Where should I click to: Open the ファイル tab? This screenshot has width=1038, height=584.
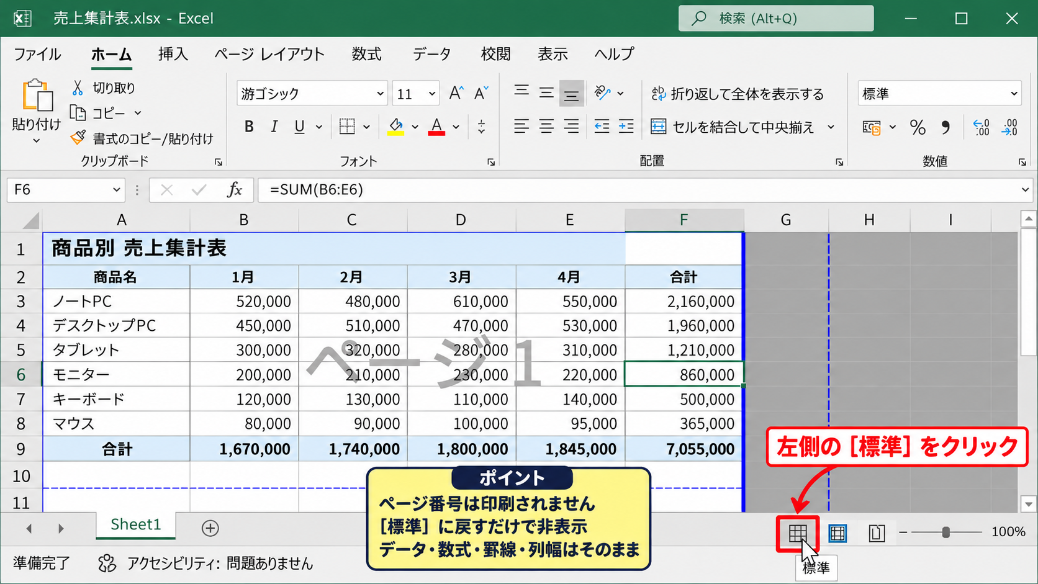pos(37,54)
